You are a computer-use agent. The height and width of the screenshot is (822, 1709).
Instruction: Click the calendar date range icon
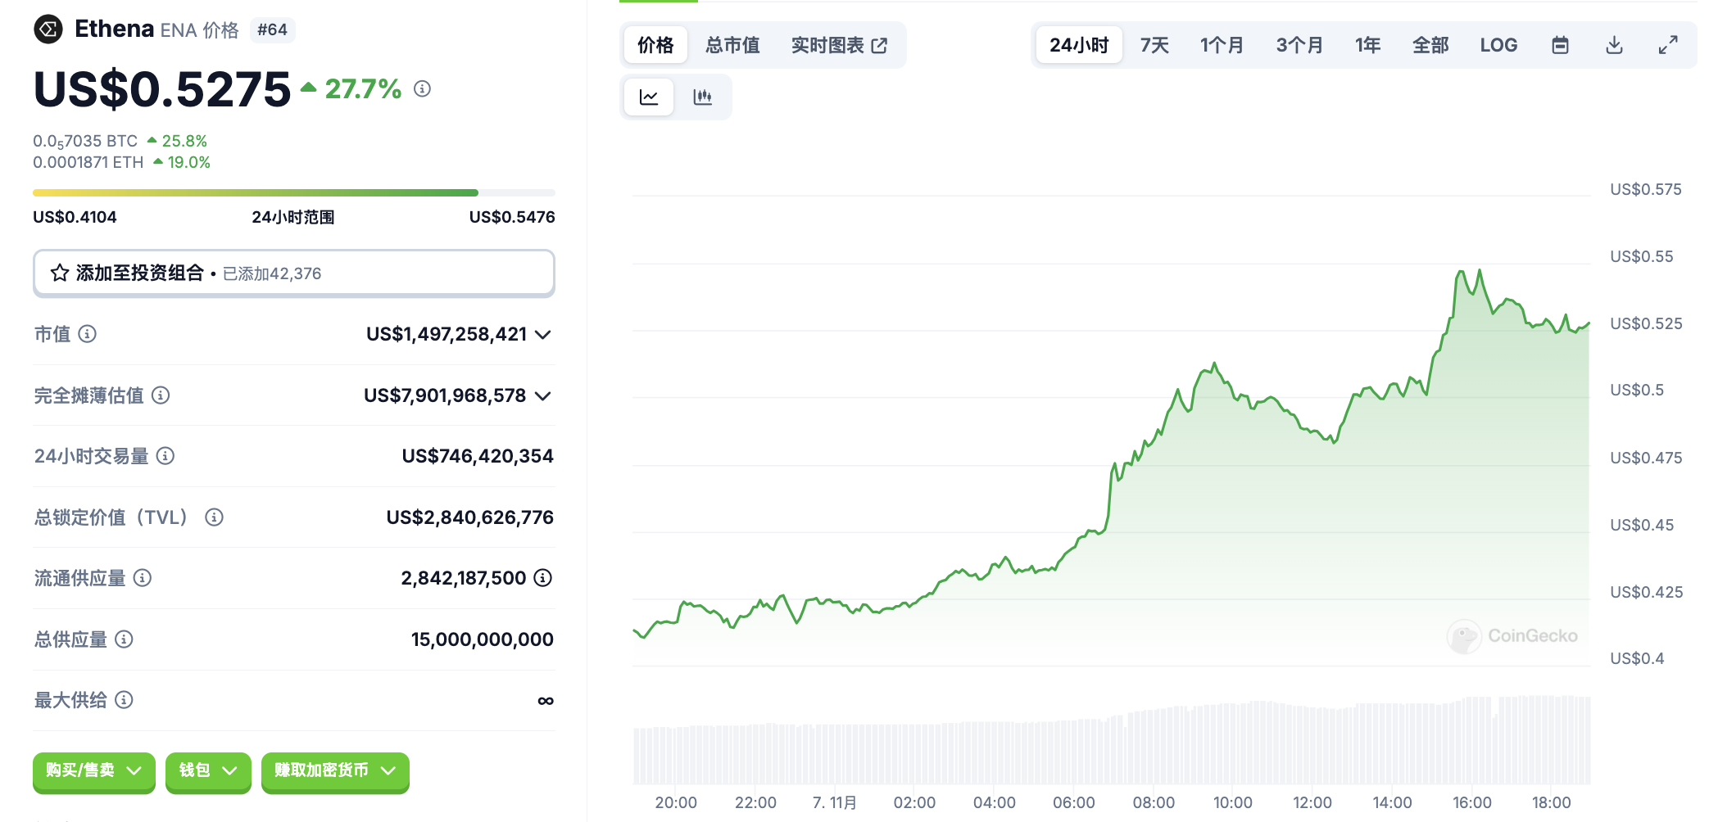click(1560, 45)
